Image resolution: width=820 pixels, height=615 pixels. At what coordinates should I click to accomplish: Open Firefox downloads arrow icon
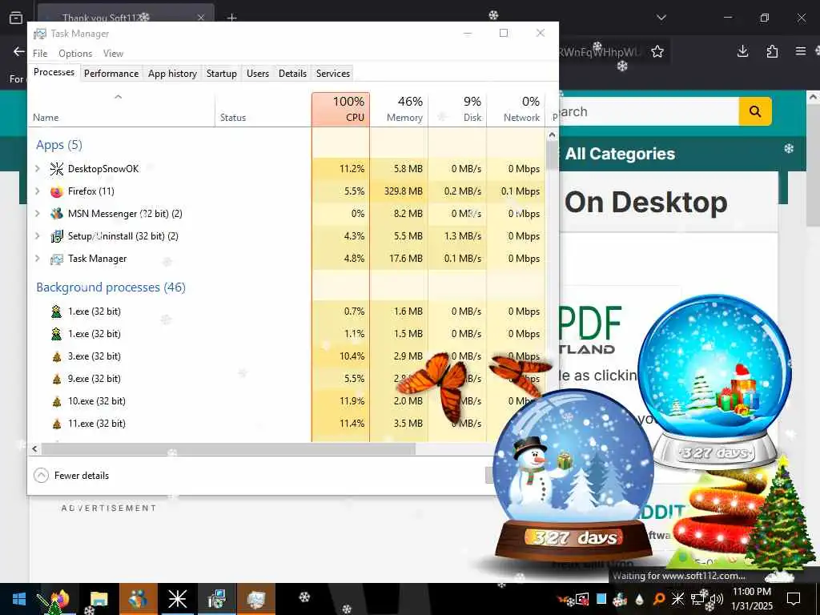pyautogui.click(x=742, y=51)
